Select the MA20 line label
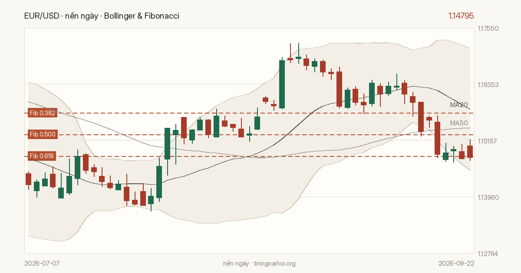The image size is (521, 273). pyautogui.click(x=459, y=105)
